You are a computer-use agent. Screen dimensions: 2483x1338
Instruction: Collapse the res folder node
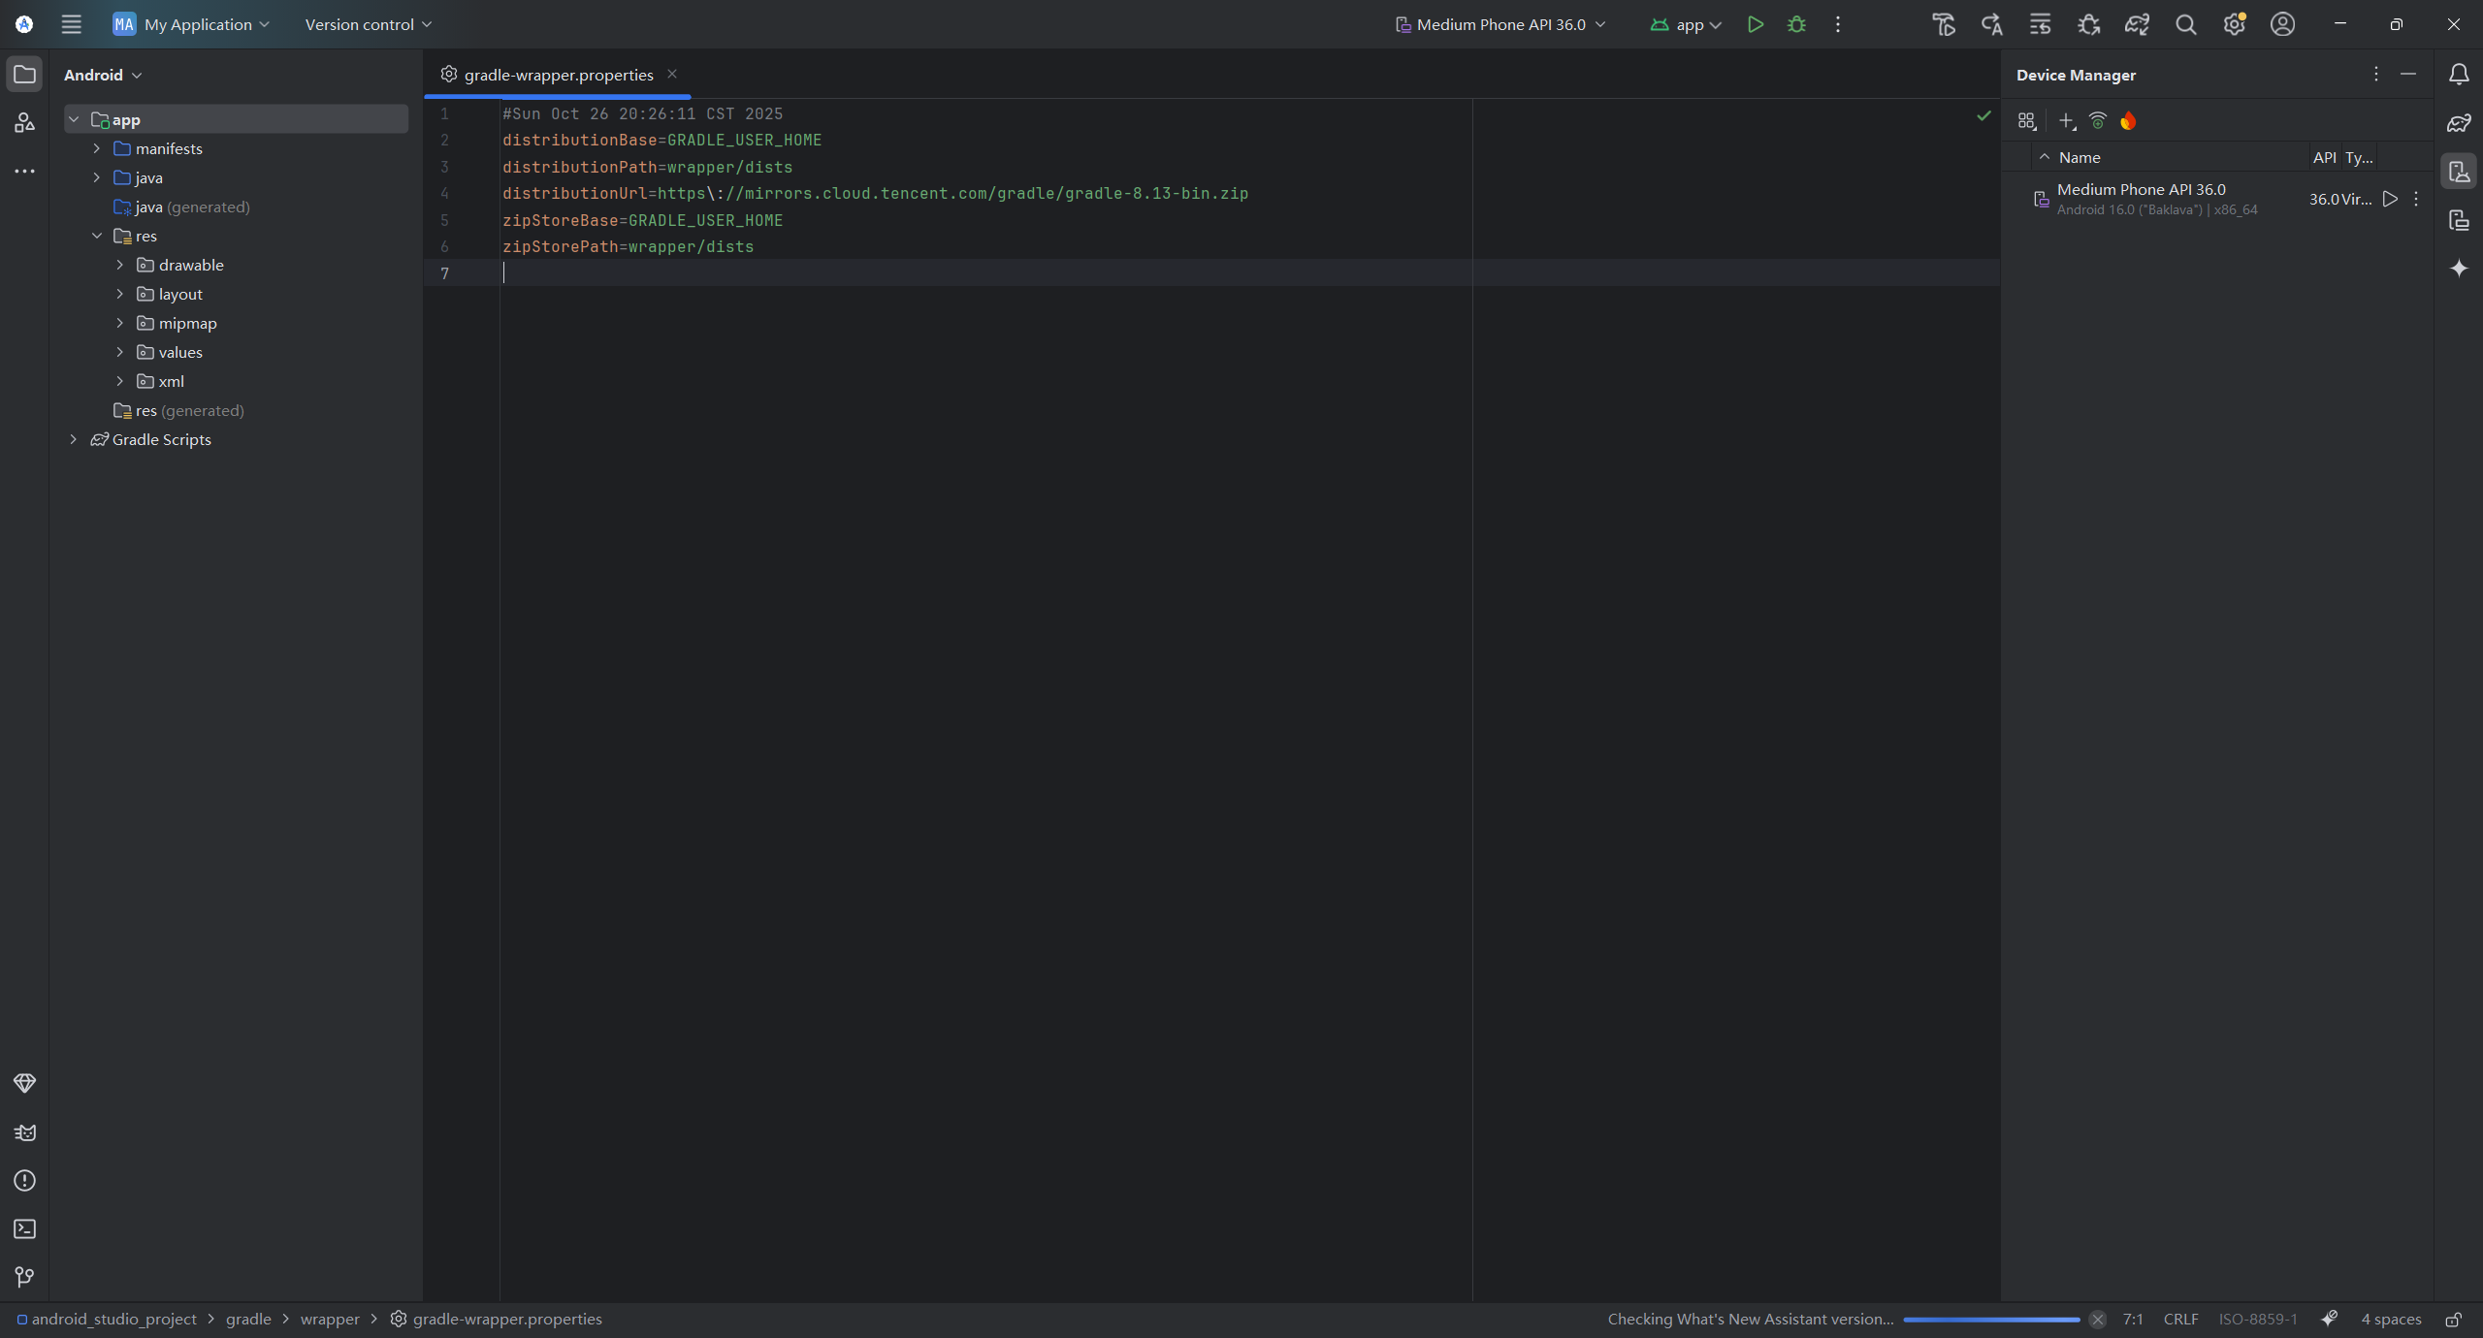point(97,236)
